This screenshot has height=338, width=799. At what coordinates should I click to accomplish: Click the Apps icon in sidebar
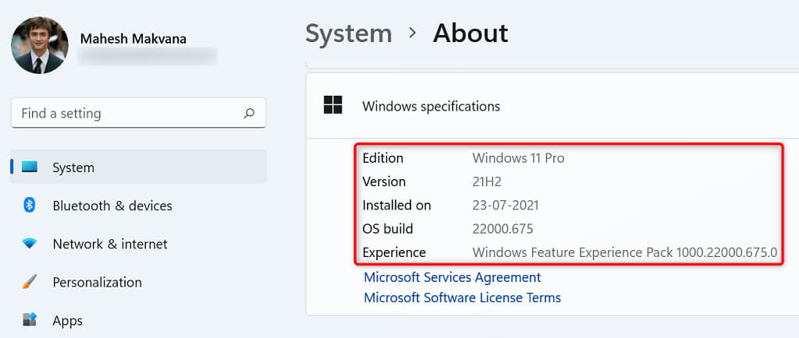[x=30, y=320]
